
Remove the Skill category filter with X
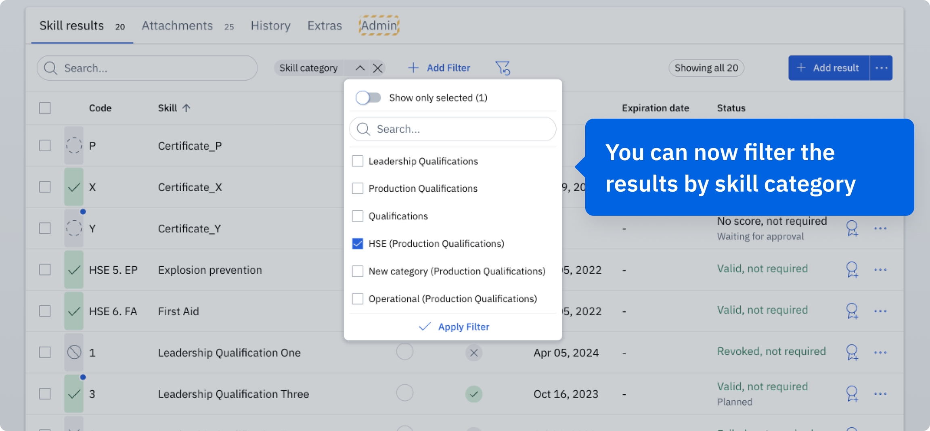(378, 68)
